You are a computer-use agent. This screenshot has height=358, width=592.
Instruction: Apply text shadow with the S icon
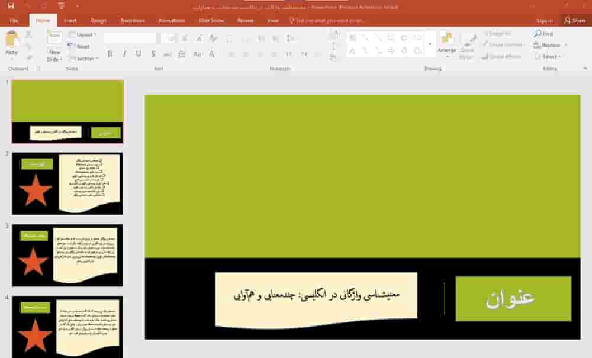(153, 54)
